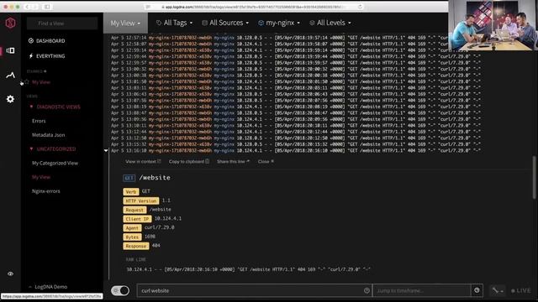Click the Request field label
The image size is (538, 302).
(x=134, y=210)
